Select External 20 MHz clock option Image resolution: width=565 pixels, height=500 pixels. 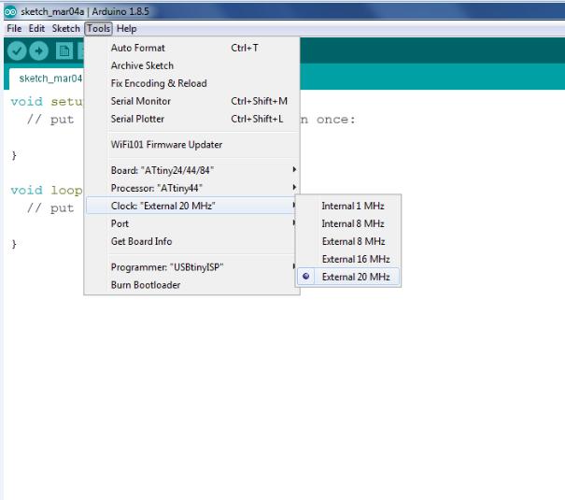pos(348,277)
